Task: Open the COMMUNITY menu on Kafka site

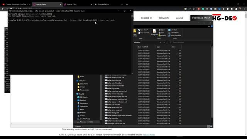Action: 164,18
